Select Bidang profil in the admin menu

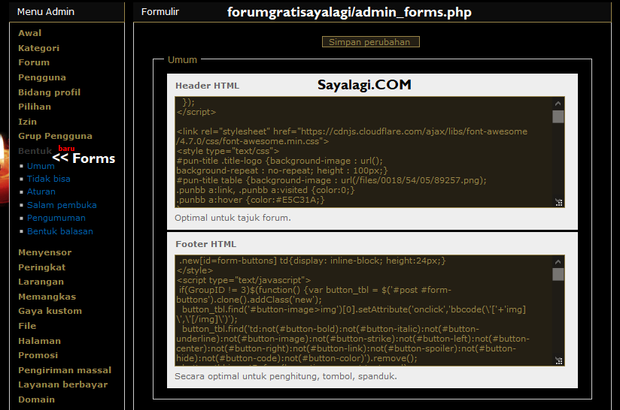49,92
